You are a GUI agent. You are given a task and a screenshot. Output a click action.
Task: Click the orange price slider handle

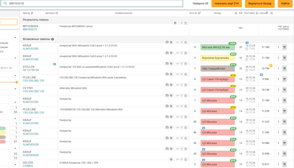pos(17,82)
